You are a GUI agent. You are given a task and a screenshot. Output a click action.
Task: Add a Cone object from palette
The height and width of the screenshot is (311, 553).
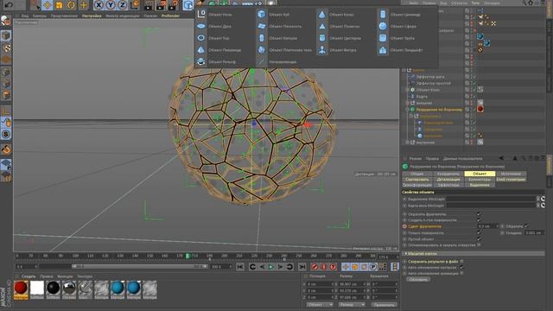coord(337,15)
